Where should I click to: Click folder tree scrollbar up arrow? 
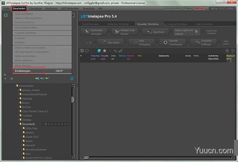[x=73, y=85]
